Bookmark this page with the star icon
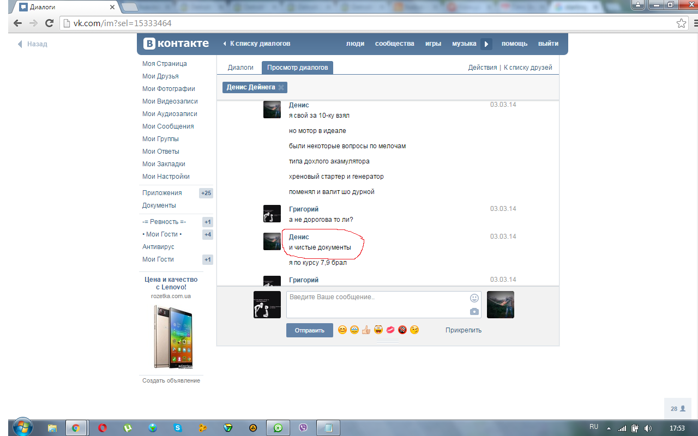 [x=681, y=23]
